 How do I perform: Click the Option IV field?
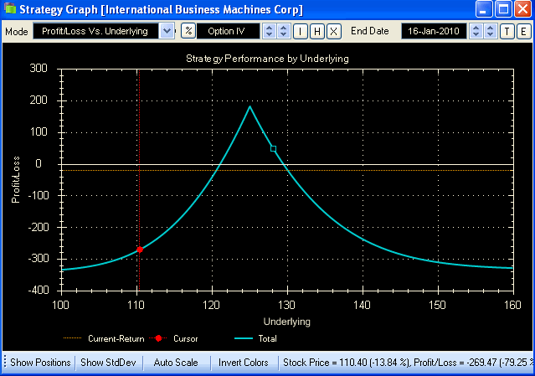(228, 31)
